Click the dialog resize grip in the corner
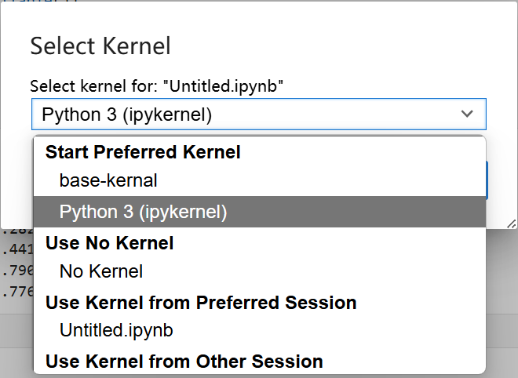Viewport: 518px width, 378px height. 511,224
